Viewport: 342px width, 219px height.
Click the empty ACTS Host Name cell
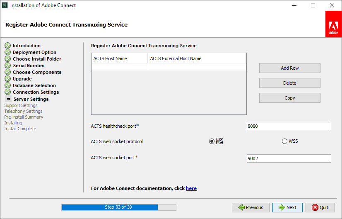click(120, 66)
